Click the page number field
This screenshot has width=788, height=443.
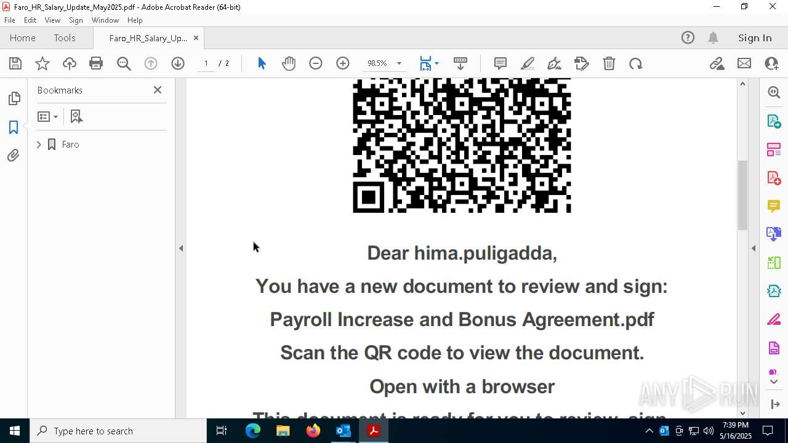pyautogui.click(x=206, y=63)
